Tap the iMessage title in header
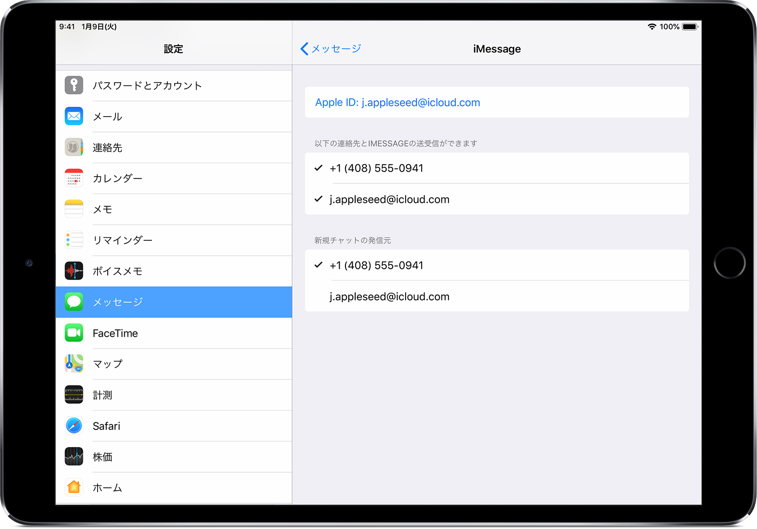The width and height of the screenshot is (757, 529). [x=497, y=49]
